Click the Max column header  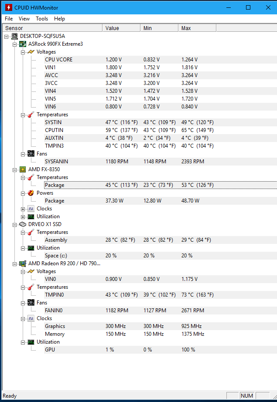(198, 28)
